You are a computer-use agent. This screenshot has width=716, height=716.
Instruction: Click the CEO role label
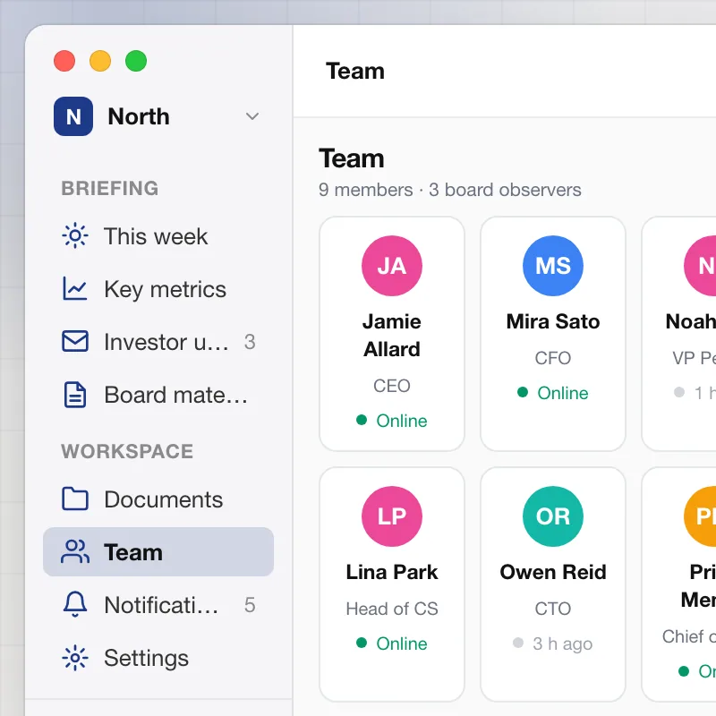392,386
